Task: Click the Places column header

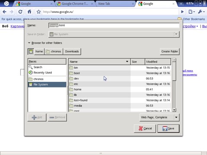Action: [47, 62]
